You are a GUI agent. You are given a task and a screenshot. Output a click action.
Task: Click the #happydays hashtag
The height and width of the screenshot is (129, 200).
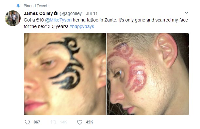82,26
